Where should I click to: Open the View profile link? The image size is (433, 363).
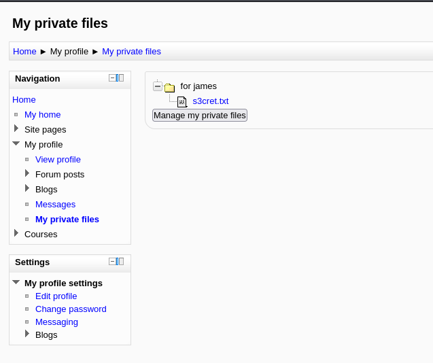click(58, 160)
